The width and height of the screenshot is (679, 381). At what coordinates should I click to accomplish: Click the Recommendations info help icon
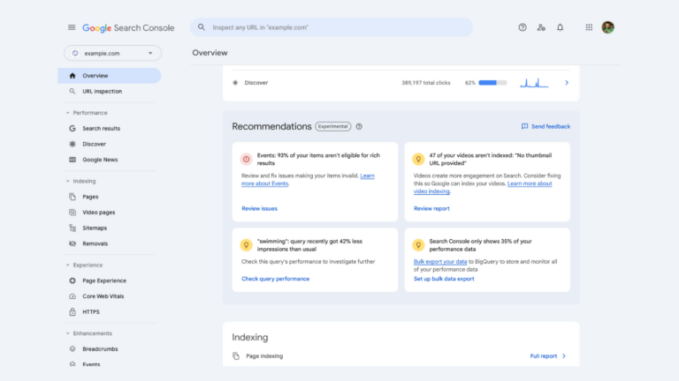(359, 127)
